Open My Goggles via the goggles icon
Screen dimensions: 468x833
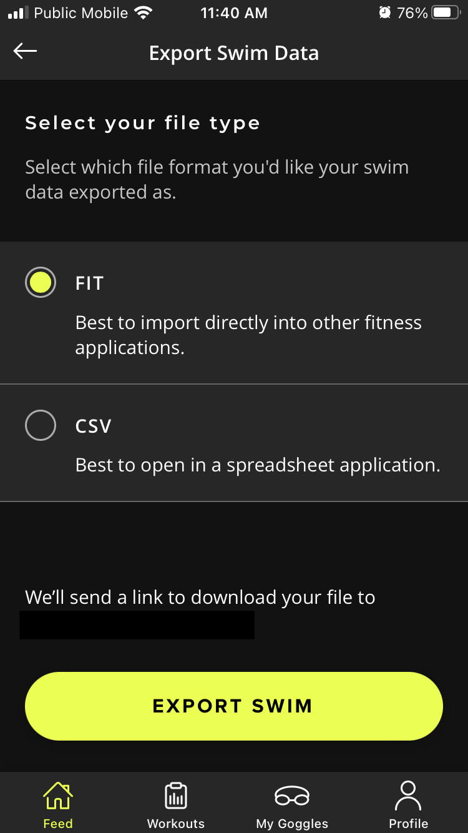[291, 796]
